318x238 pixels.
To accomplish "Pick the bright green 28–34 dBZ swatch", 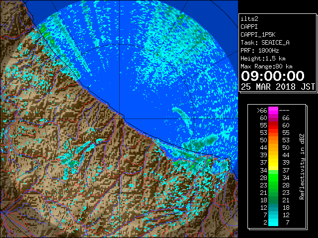I will pos(273,178).
